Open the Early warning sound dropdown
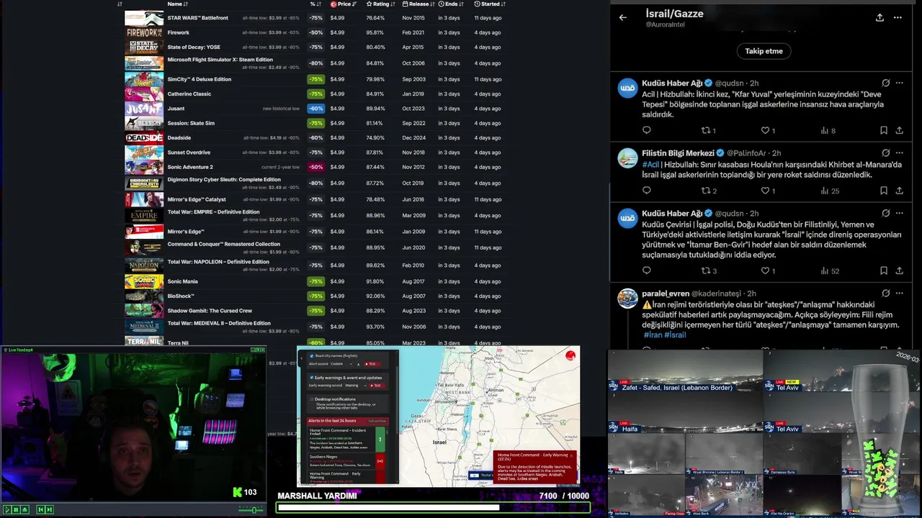Viewport: 922px width, 518px height. click(x=355, y=386)
